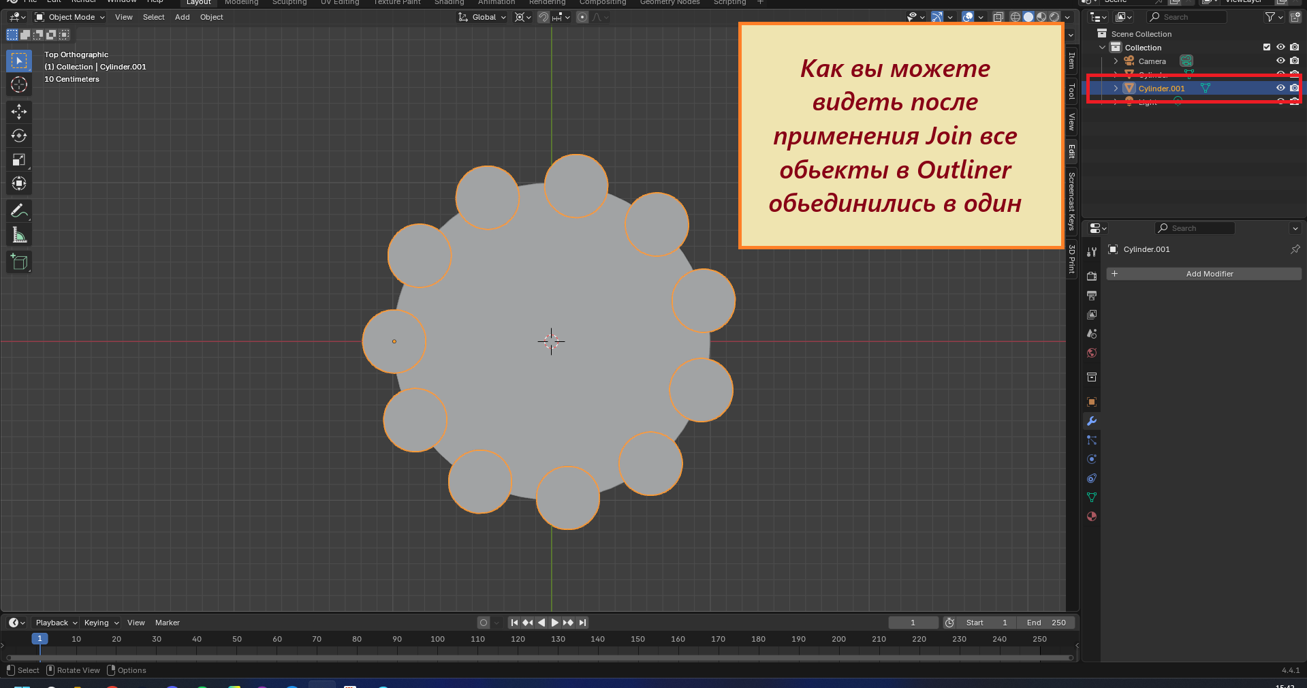The width and height of the screenshot is (1307, 688).
Task: Open the Screencast Keys sidebar tab
Action: pos(1071,200)
